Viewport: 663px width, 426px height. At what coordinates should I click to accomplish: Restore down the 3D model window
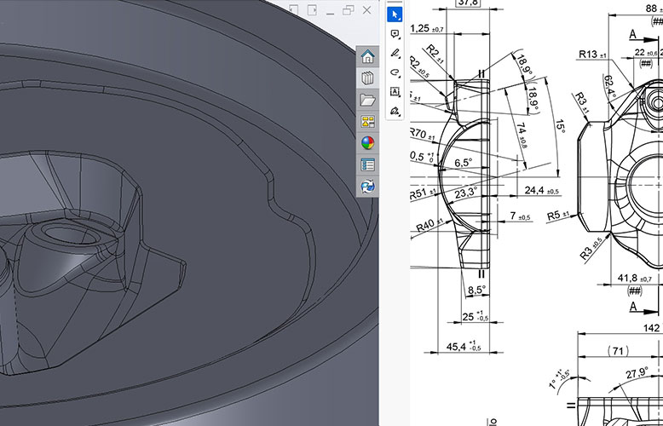[x=349, y=9]
